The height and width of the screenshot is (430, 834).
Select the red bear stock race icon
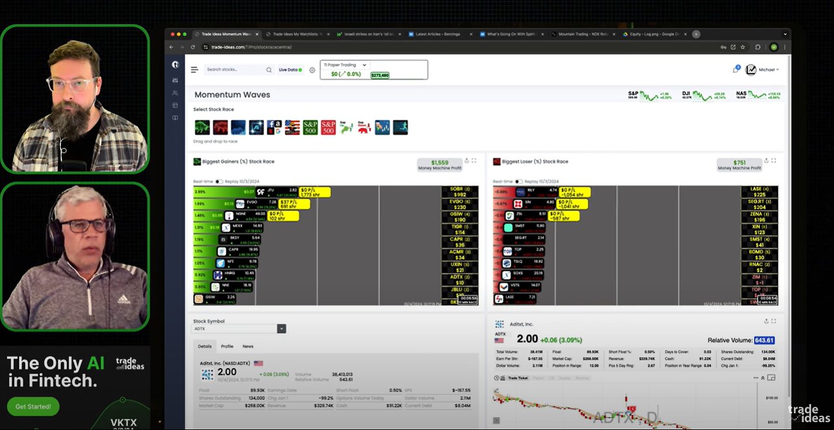click(220, 127)
